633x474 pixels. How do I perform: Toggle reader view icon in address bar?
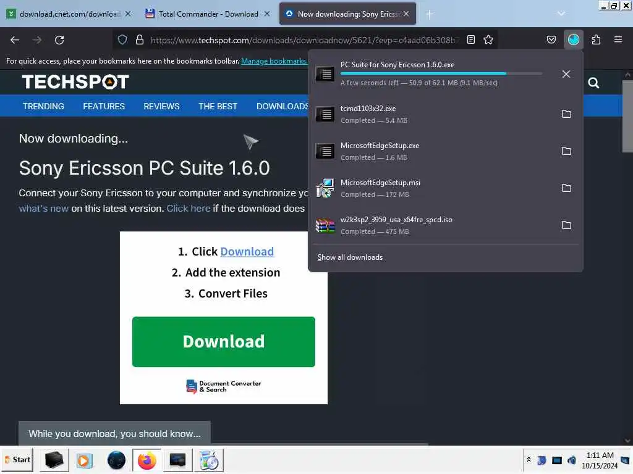[x=470, y=39]
